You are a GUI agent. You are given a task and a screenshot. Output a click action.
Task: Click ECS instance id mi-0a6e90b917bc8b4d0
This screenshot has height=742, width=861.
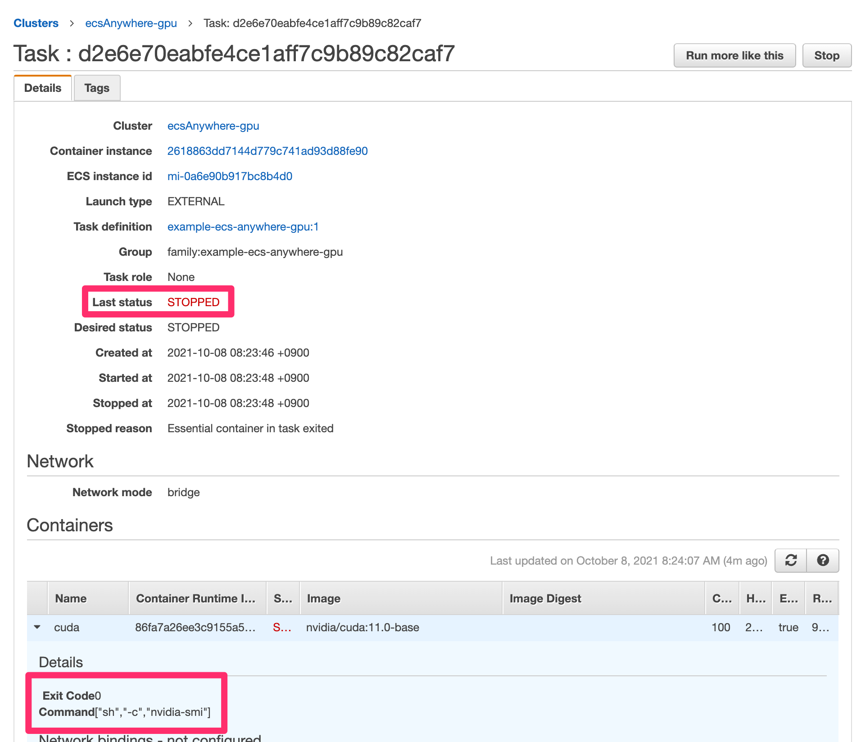[230, 176]
